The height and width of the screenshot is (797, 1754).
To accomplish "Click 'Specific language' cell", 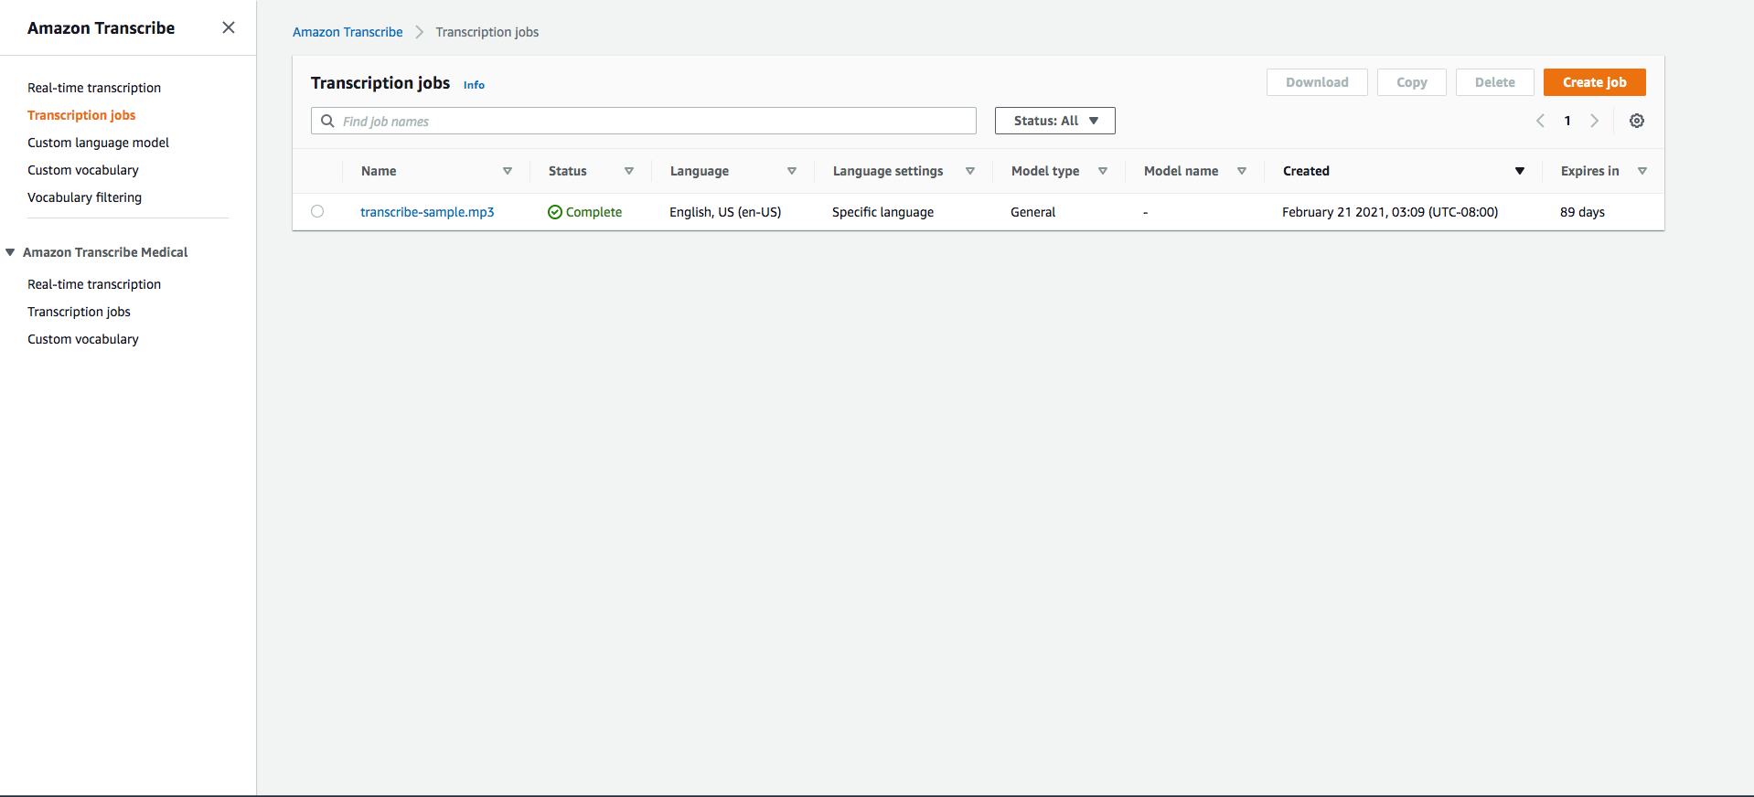I will [x=882, y=212].
